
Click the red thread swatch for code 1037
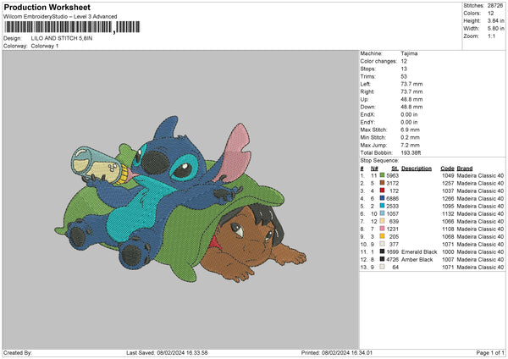[383, 191]
